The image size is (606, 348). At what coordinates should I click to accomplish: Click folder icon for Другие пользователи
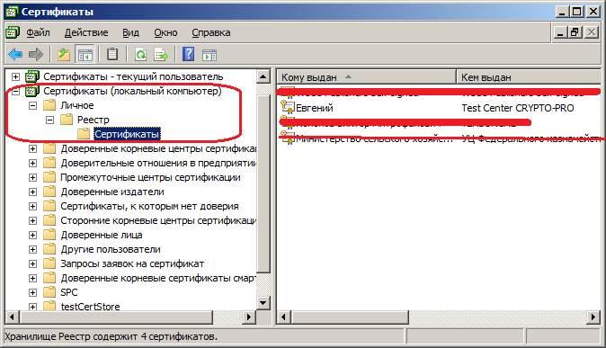point(49,249)
